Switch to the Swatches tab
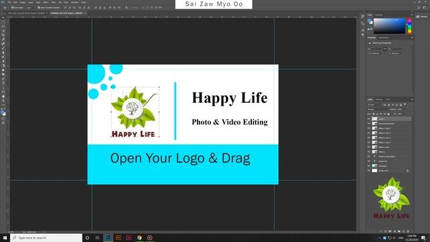Viewport: 430px width, 242px height. 379,15
